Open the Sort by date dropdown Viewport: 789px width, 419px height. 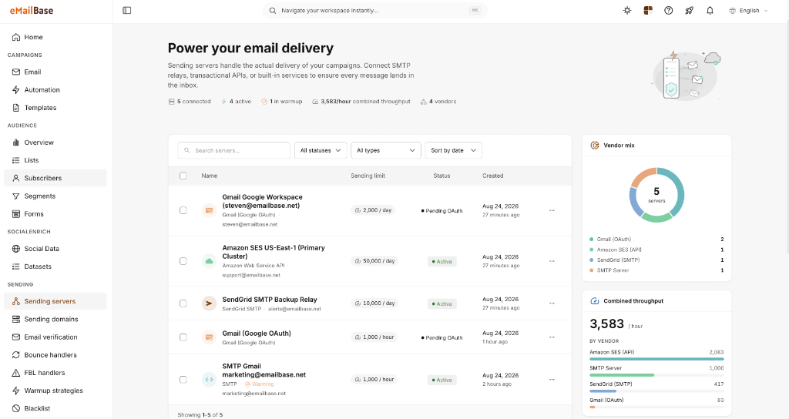pos(453,150)
